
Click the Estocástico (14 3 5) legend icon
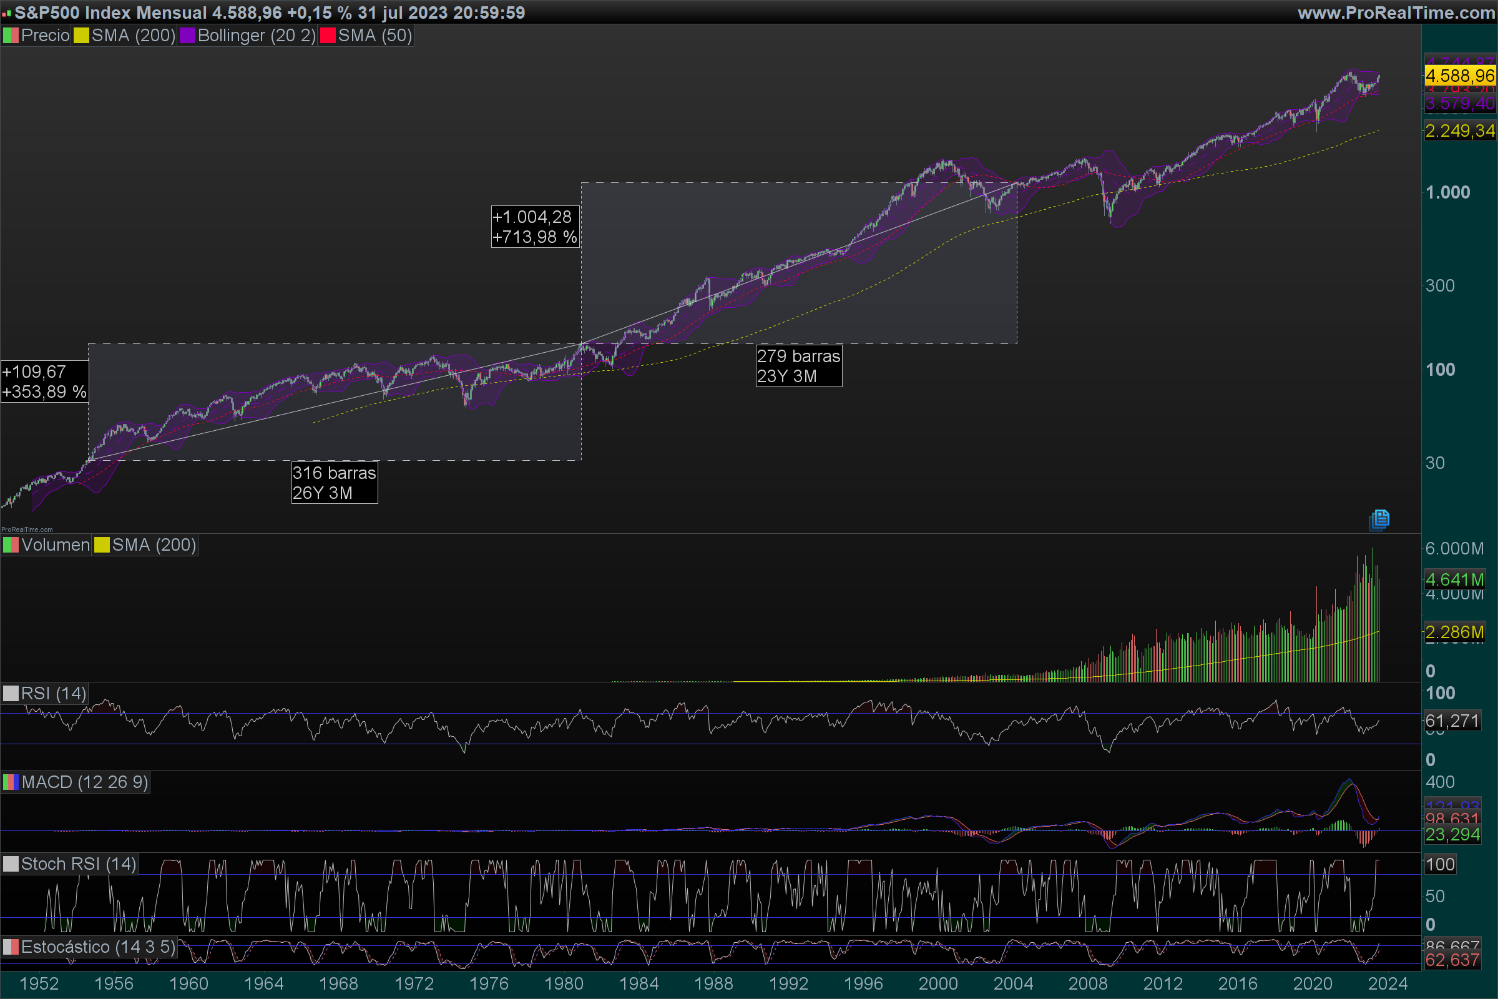tap(10, 947)
